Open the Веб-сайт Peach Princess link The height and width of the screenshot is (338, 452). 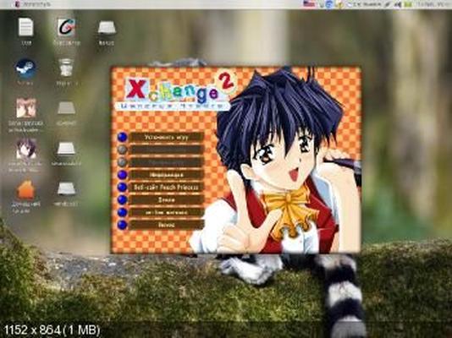coord(167,188)
